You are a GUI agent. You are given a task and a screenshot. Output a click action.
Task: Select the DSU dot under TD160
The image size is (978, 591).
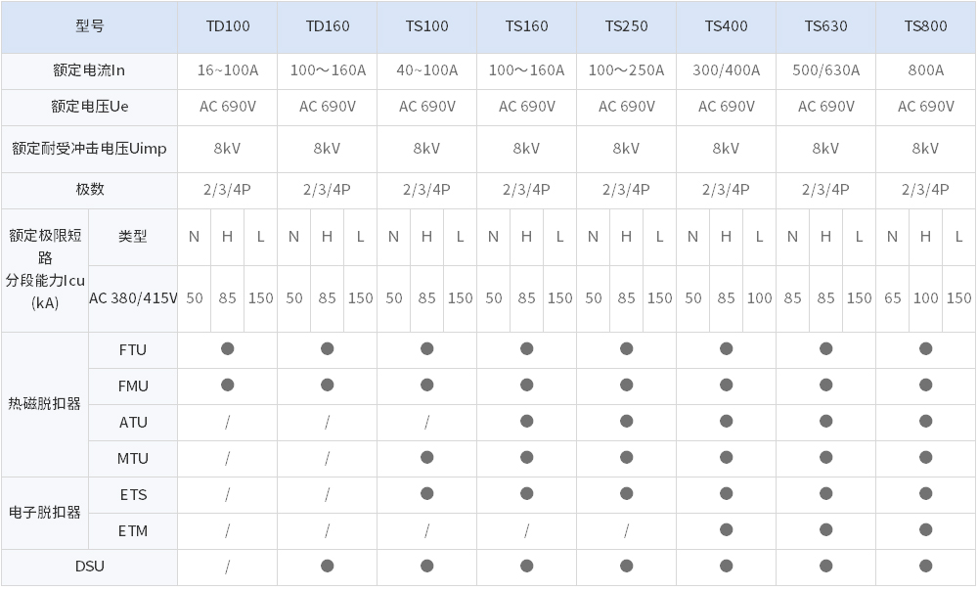pyautogui.click(x=328, y=566)
